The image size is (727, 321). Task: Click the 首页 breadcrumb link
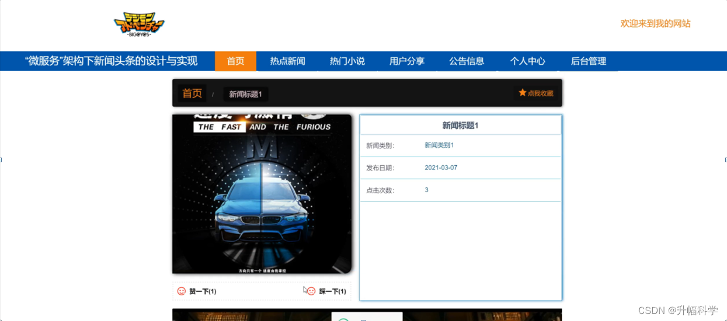click(x=192, y=93)
